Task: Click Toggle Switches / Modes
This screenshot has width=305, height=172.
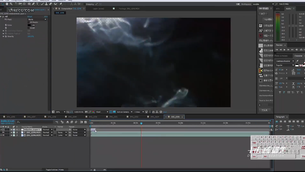Action: 55,170
